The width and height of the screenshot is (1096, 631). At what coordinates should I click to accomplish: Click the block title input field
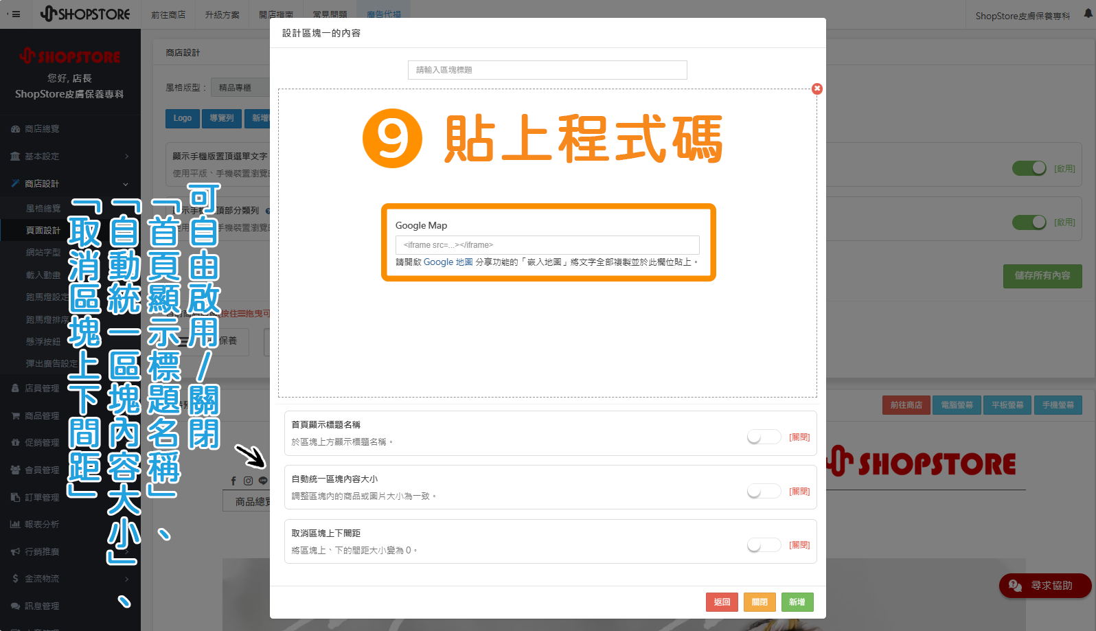547,70
